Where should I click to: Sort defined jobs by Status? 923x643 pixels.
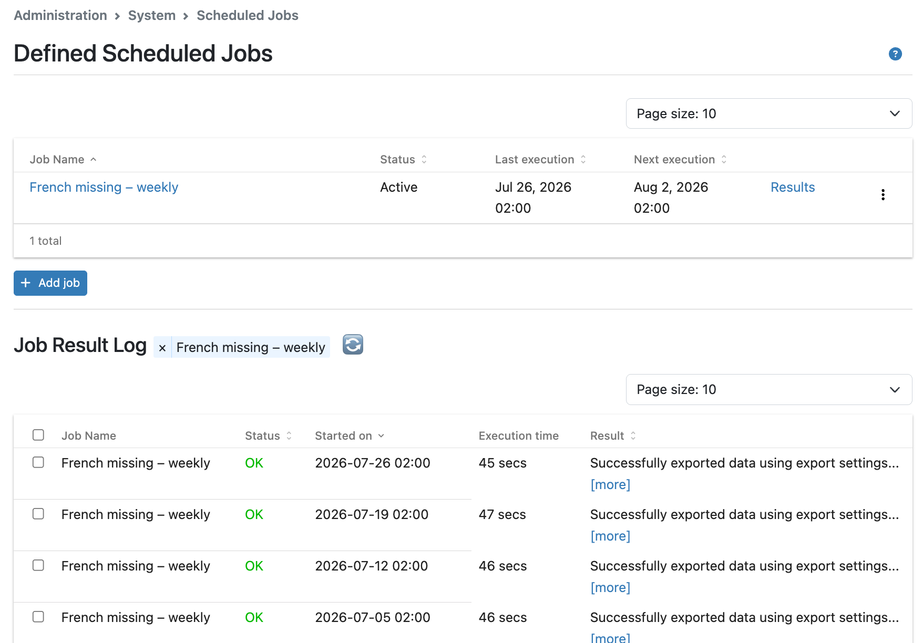click(x=403, y=159)
